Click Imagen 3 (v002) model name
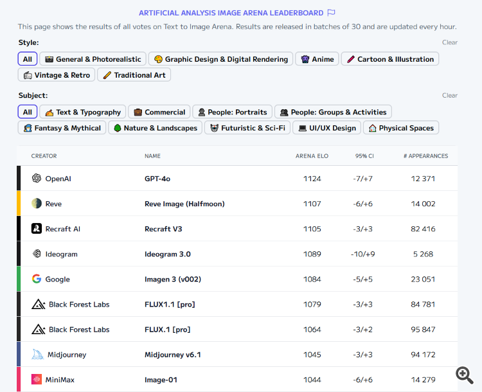The width and height of the screenshot is (482, 392). (x=173, y=279)
